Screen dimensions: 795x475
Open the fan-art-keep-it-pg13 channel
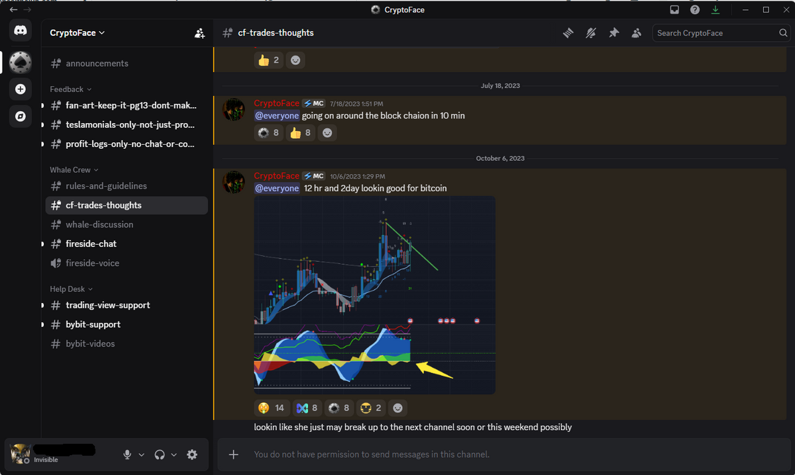point(127,105)
